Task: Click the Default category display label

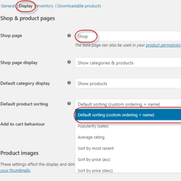Action: [x=25, y=83]
